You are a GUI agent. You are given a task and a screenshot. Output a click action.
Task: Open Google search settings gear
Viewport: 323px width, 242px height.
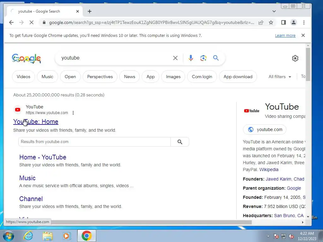(295, 58)
